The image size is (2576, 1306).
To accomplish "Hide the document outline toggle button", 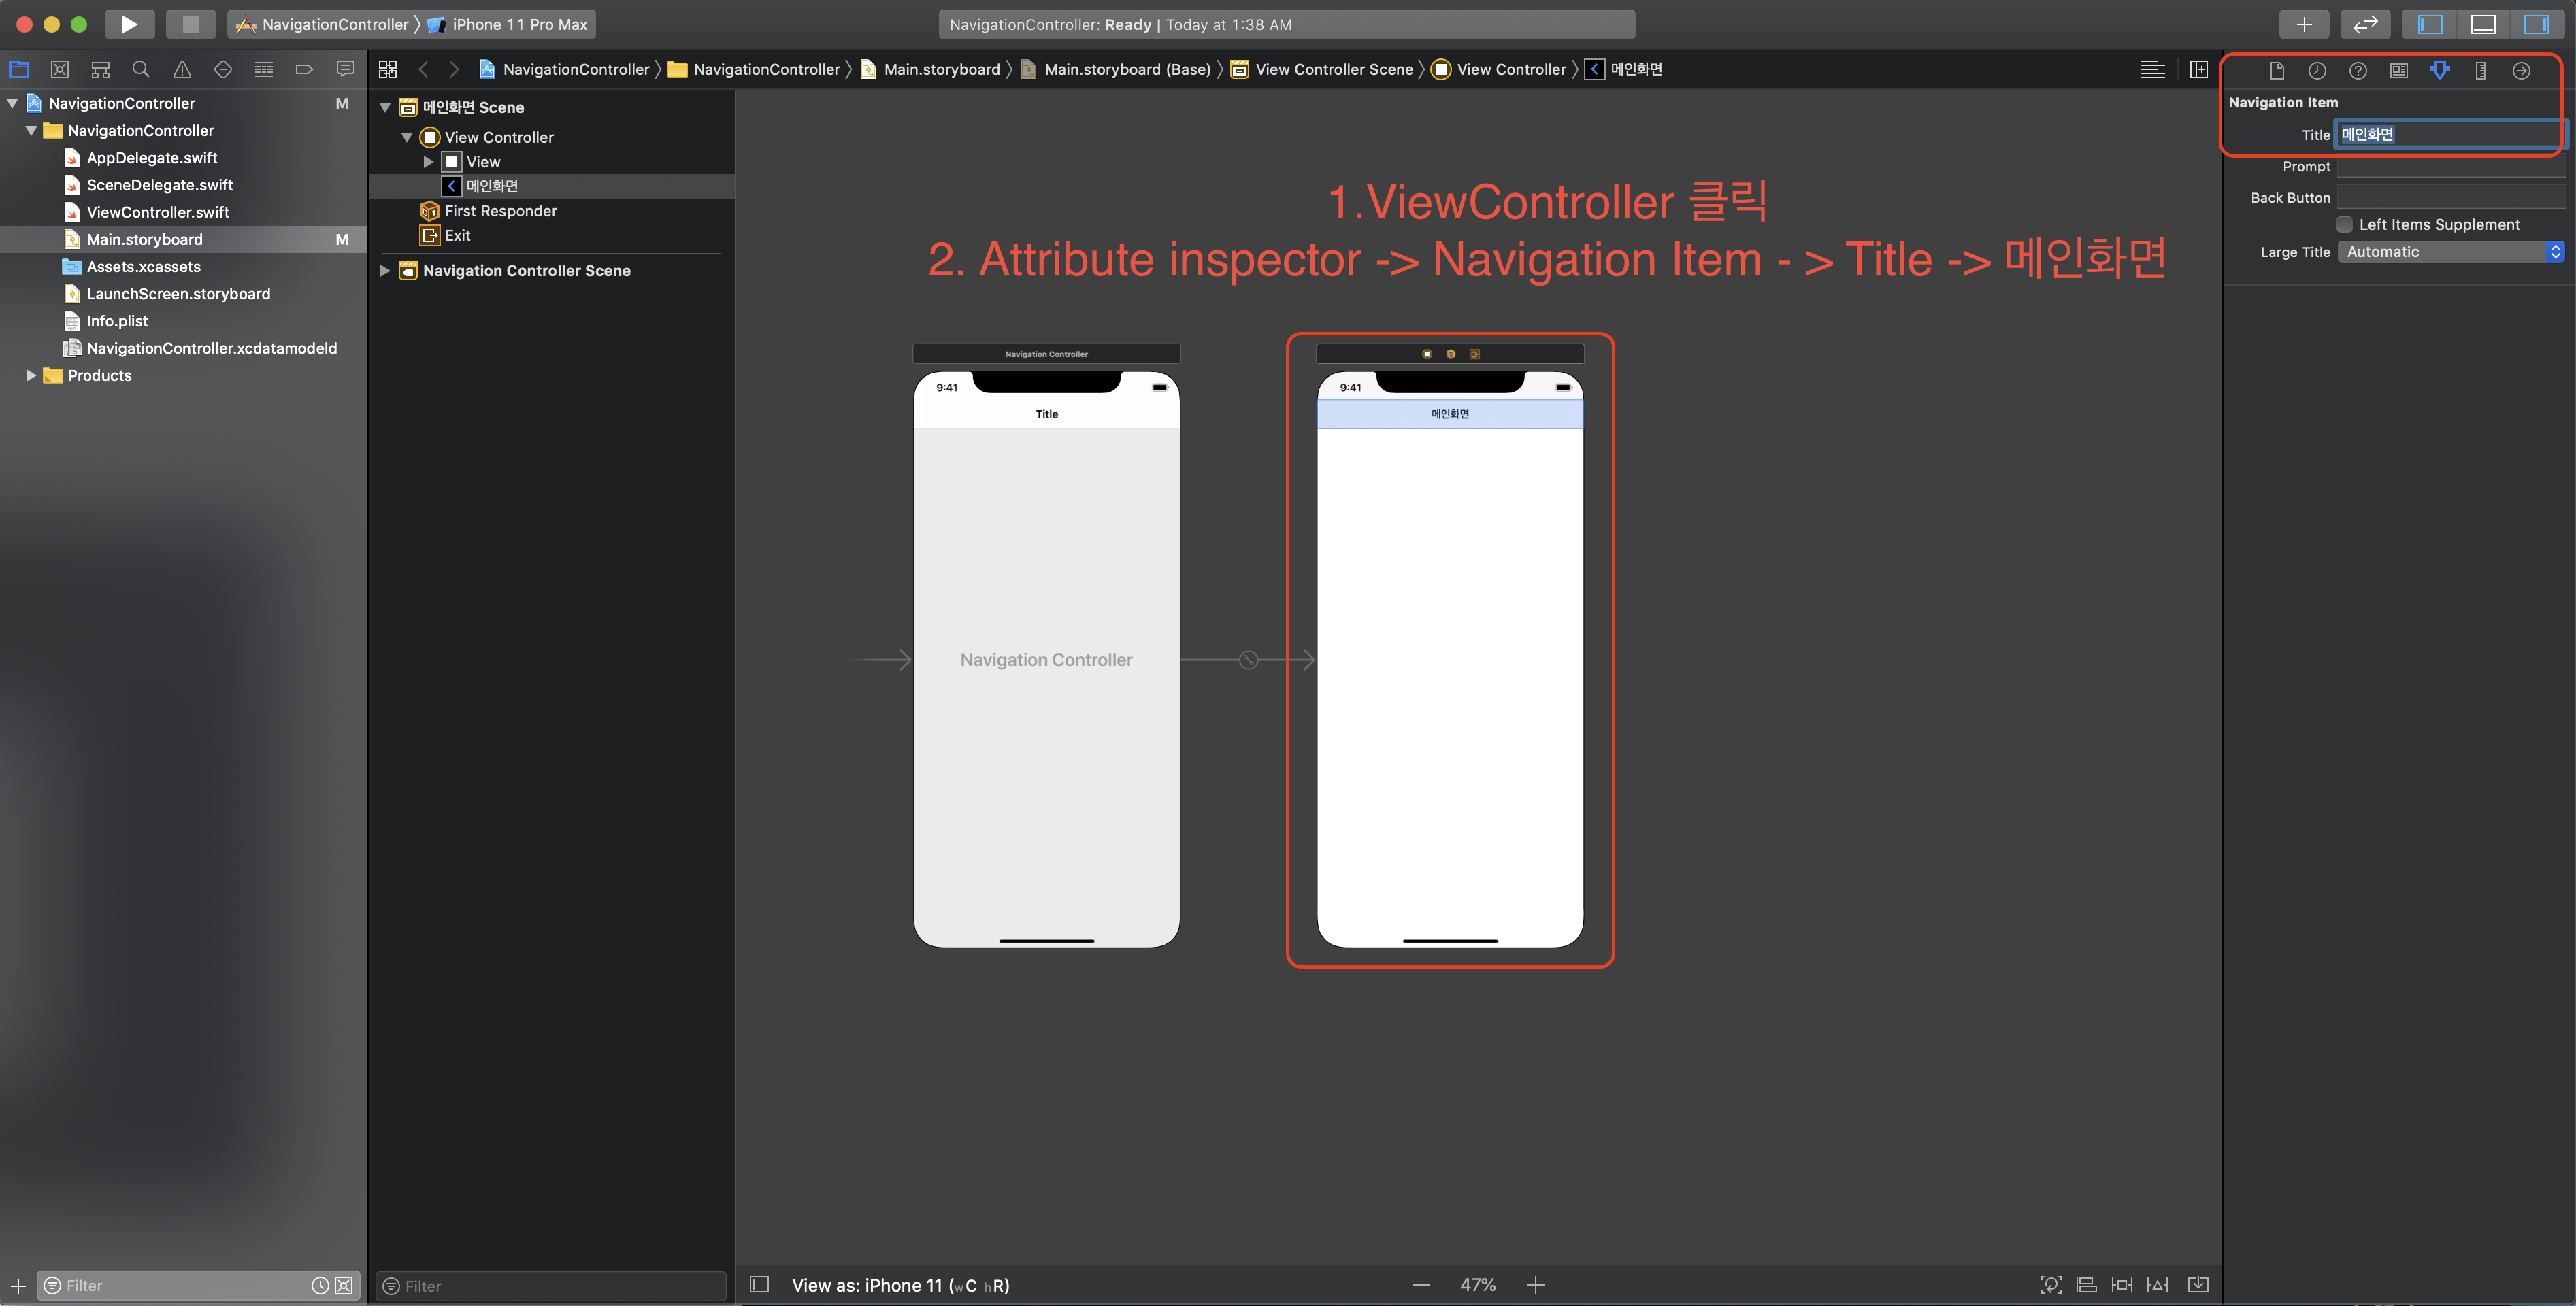I will pyautogui.click(x=759, y=1285).
